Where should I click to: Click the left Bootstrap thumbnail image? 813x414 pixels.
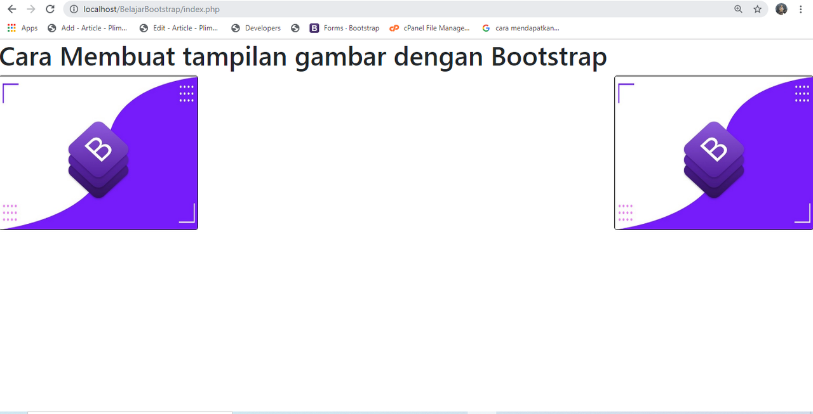(x=98, y=153)
